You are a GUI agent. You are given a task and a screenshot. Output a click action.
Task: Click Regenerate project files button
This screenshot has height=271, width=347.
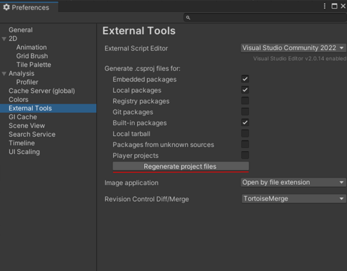[180, 167]
